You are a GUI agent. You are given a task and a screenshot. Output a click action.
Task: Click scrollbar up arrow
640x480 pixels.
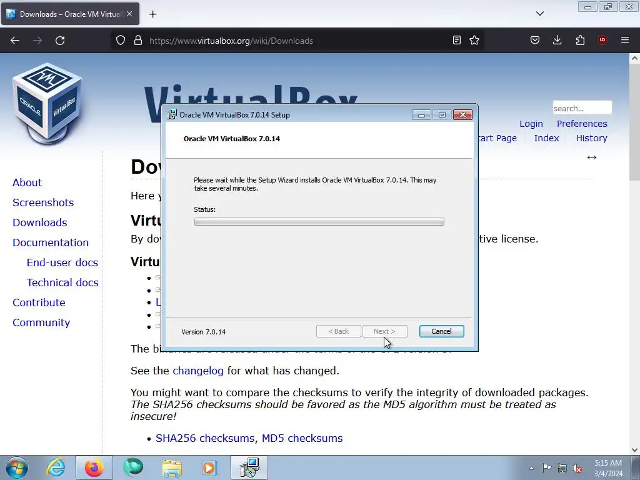(634, 58)
